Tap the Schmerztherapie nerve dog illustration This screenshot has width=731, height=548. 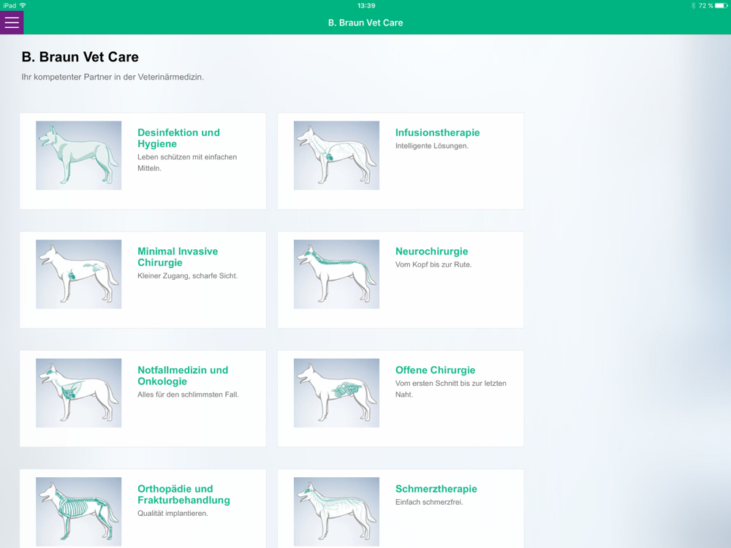tap(336, 511)
